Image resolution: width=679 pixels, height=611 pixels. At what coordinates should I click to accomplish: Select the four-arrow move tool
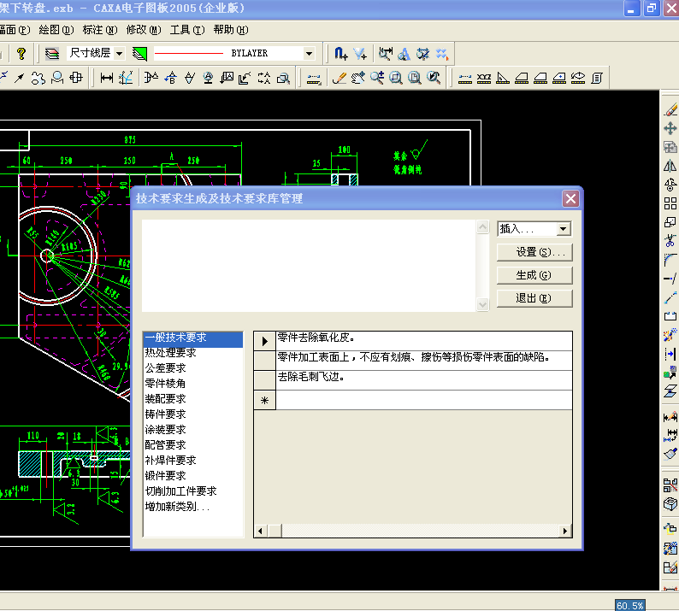[670, 128]
